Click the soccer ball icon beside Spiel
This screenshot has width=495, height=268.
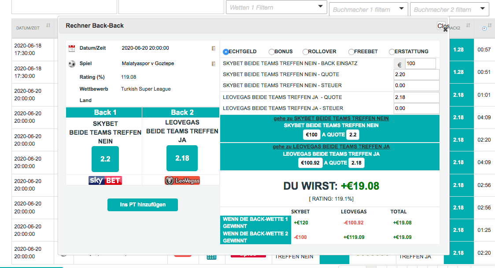(72, 64)
